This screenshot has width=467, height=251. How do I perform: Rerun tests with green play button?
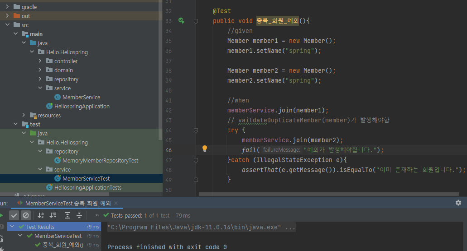tap(1, 215)
